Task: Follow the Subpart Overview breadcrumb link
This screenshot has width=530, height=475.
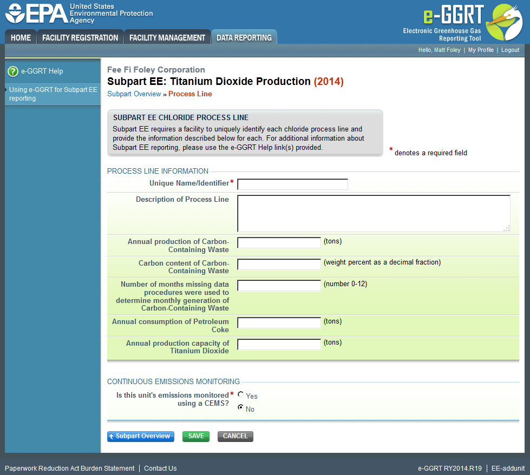Action: (x=134, y=94)
